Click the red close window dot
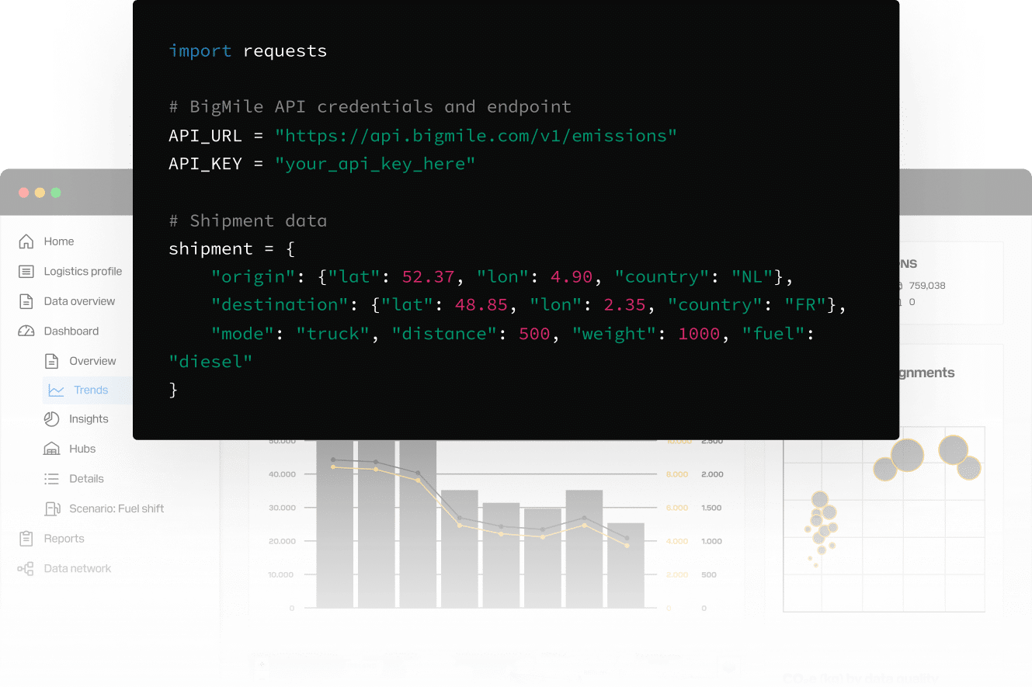The width and height of the screenshot is (1032, 687). [x=23, y=193]
